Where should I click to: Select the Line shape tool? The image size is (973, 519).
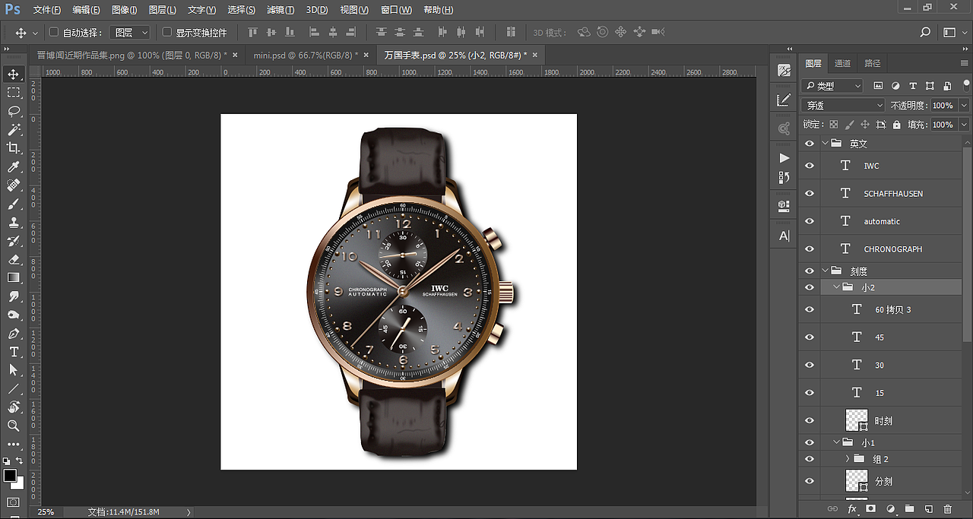coord(14,389)
